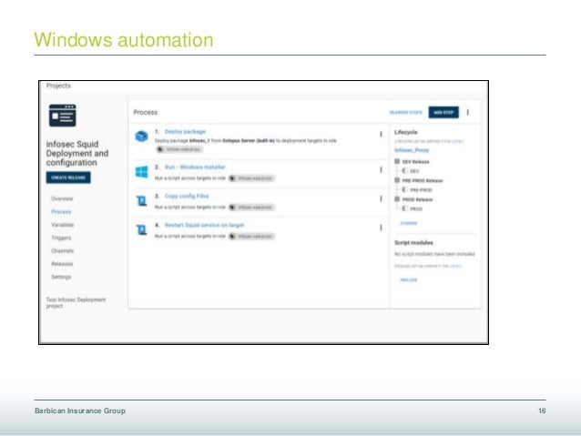581x436 pixels.
Task: Click the role tag on Restart Squid service
Action: (x=251, y=236)
